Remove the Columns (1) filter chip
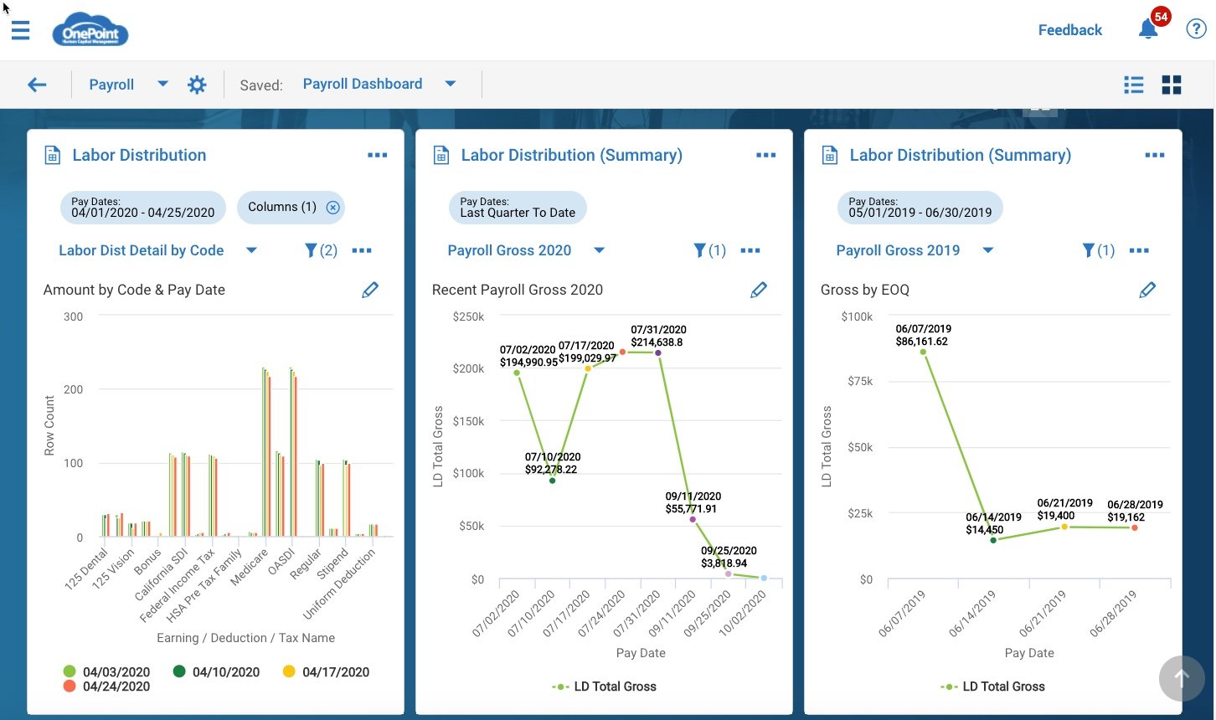Screen dimensions: 1216x720 pos(333,208)
